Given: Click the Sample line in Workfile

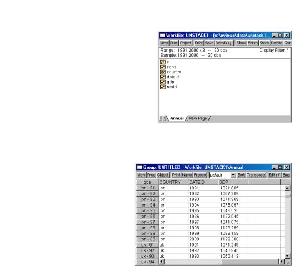Looking at the screenshot, I should coord(191,56).
